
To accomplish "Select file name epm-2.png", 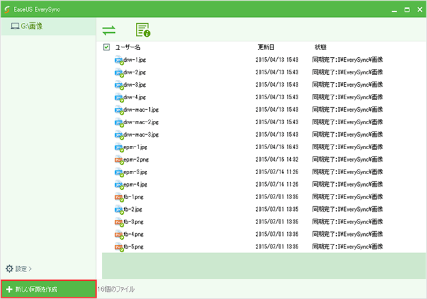I will pyautogui.click(x=136, y=160).
